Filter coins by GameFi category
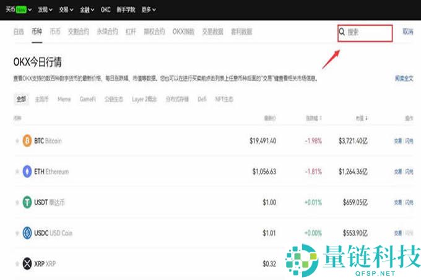 point(87,99)
